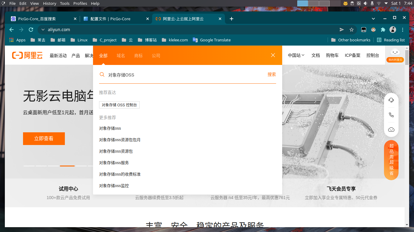The image size is (414, 232).
Task: Open the 邮箱 bookmarks folder
Action: (x=58, y=40)
